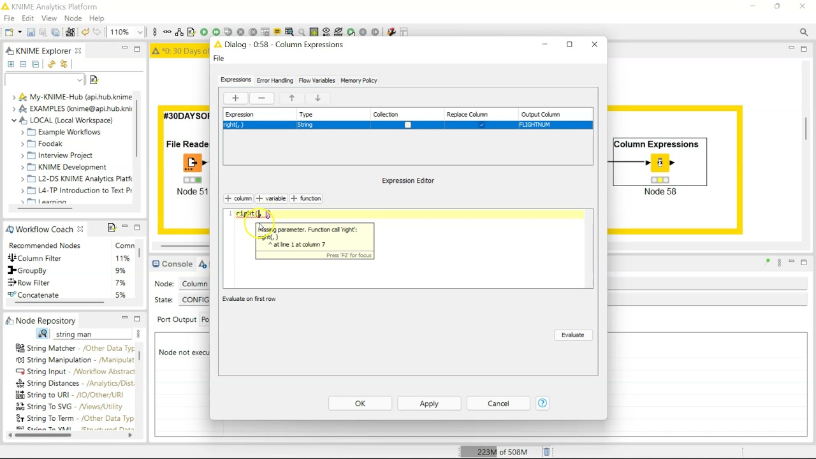Click the Cancel button
Screen dimensions: 816x459
pos(499,404)
